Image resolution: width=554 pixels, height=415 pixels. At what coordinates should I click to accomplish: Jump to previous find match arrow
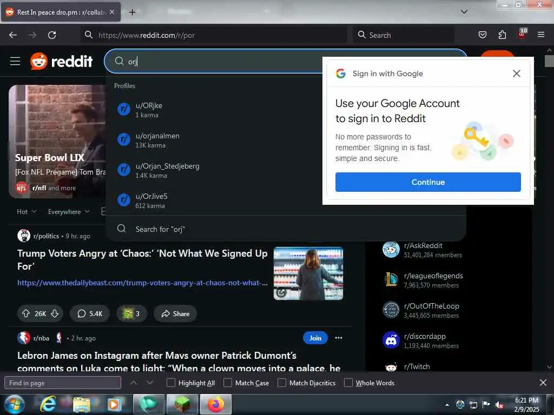pyautogui.click(x=134, y=383)
